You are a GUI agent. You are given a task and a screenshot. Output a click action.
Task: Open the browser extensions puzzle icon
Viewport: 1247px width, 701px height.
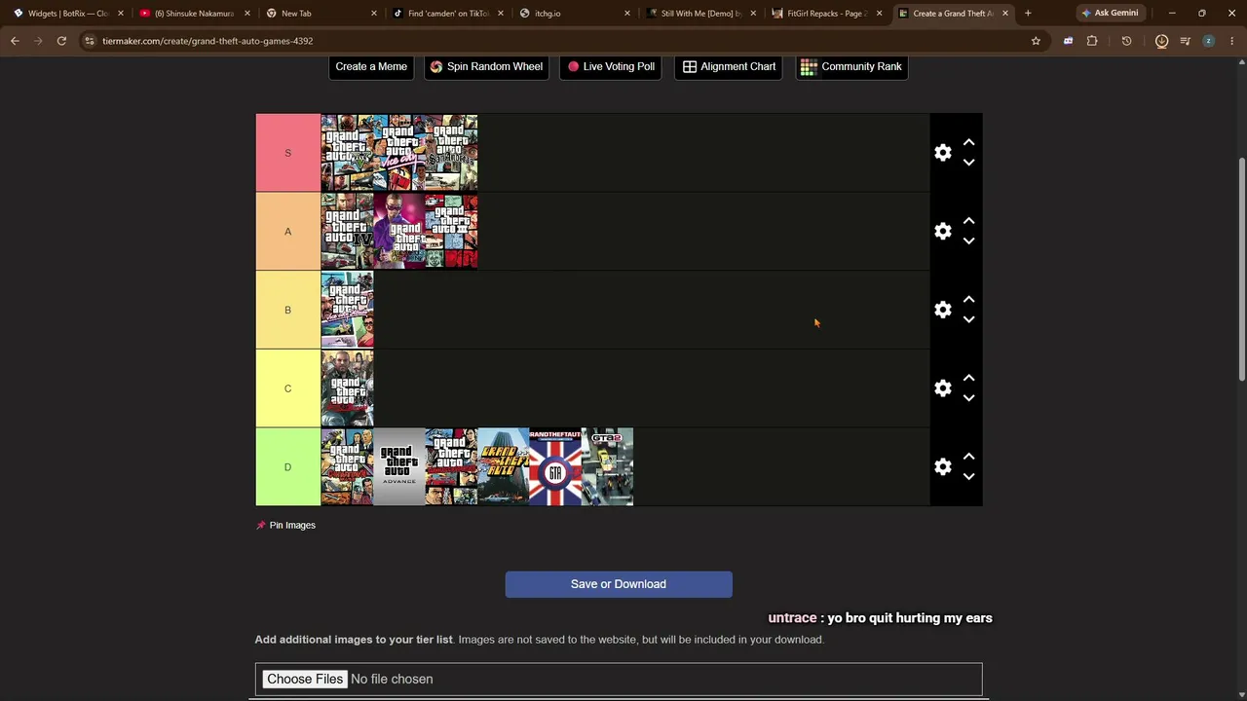tap(1092, 41)
